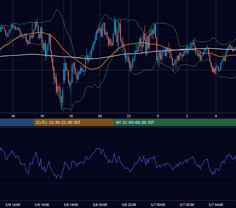Viewport: 236px width, 208px height.
Task: Click the '5/6 22:00' label on oscillator axis
Action: [x=129, y=205]
